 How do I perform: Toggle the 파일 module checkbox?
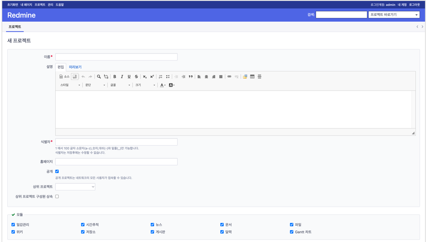tap(292, 225)
